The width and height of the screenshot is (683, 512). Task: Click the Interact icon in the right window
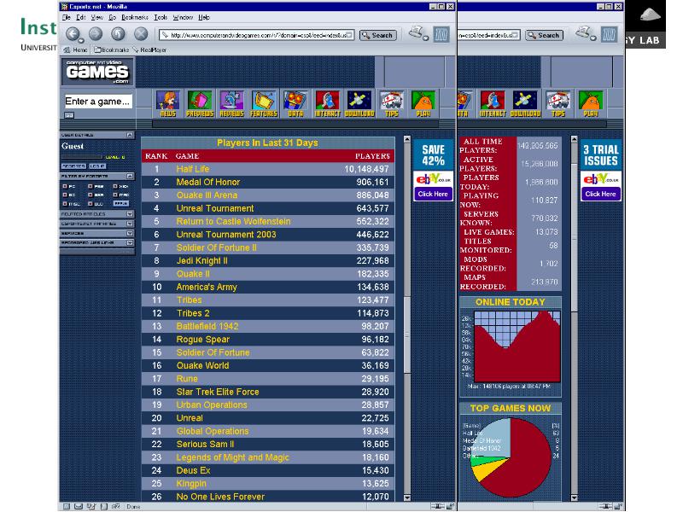click(493, 103)
